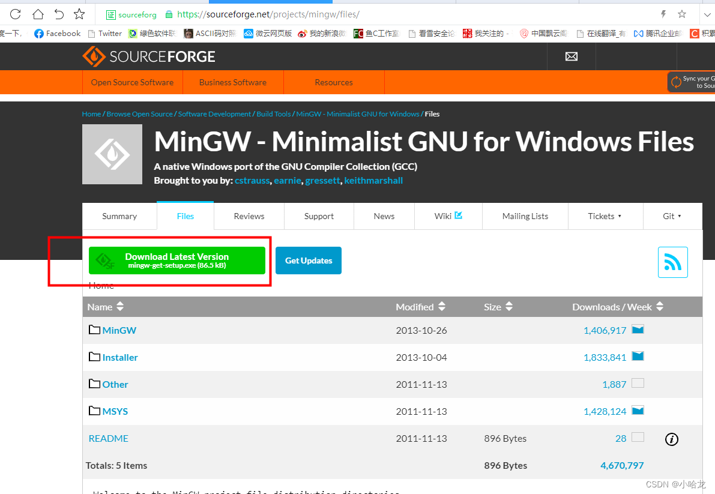Click the SourceForge logo
The image size is (715, 494).
point(149,56)
